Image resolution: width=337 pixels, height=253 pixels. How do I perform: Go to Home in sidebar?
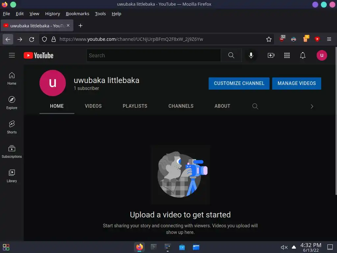pos(12,79)
